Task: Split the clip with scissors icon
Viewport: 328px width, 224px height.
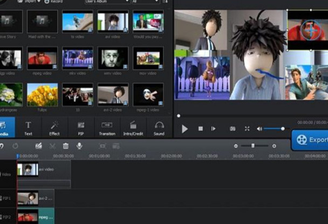Action: [52, 146]
